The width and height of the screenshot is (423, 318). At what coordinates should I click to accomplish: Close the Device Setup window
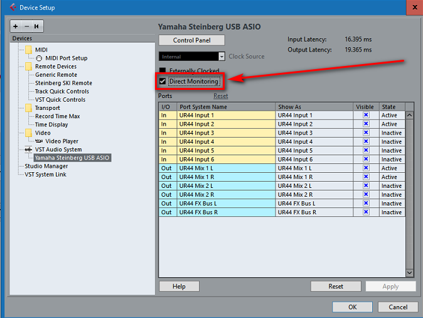tap(415, 8)
